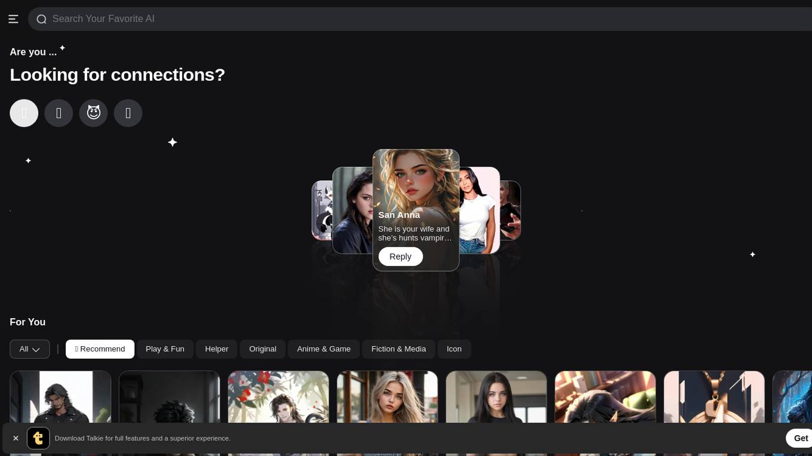Screen dimensions: 812x456
Task: Click the Download Talkie for full features text
Action: [x=143, y=438]
